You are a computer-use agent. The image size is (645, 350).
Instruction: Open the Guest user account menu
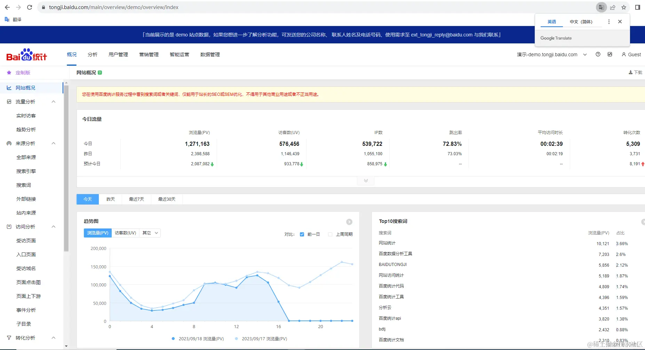tap(631, 55)
